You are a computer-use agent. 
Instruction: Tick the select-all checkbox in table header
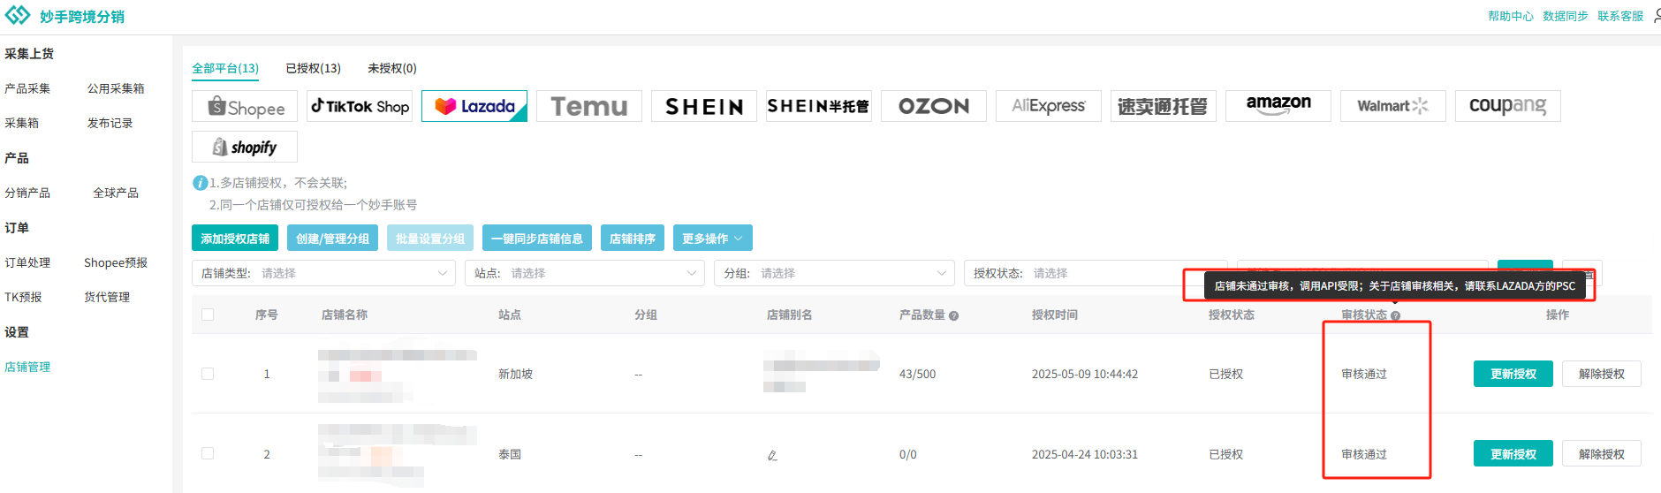pos(208,315)
